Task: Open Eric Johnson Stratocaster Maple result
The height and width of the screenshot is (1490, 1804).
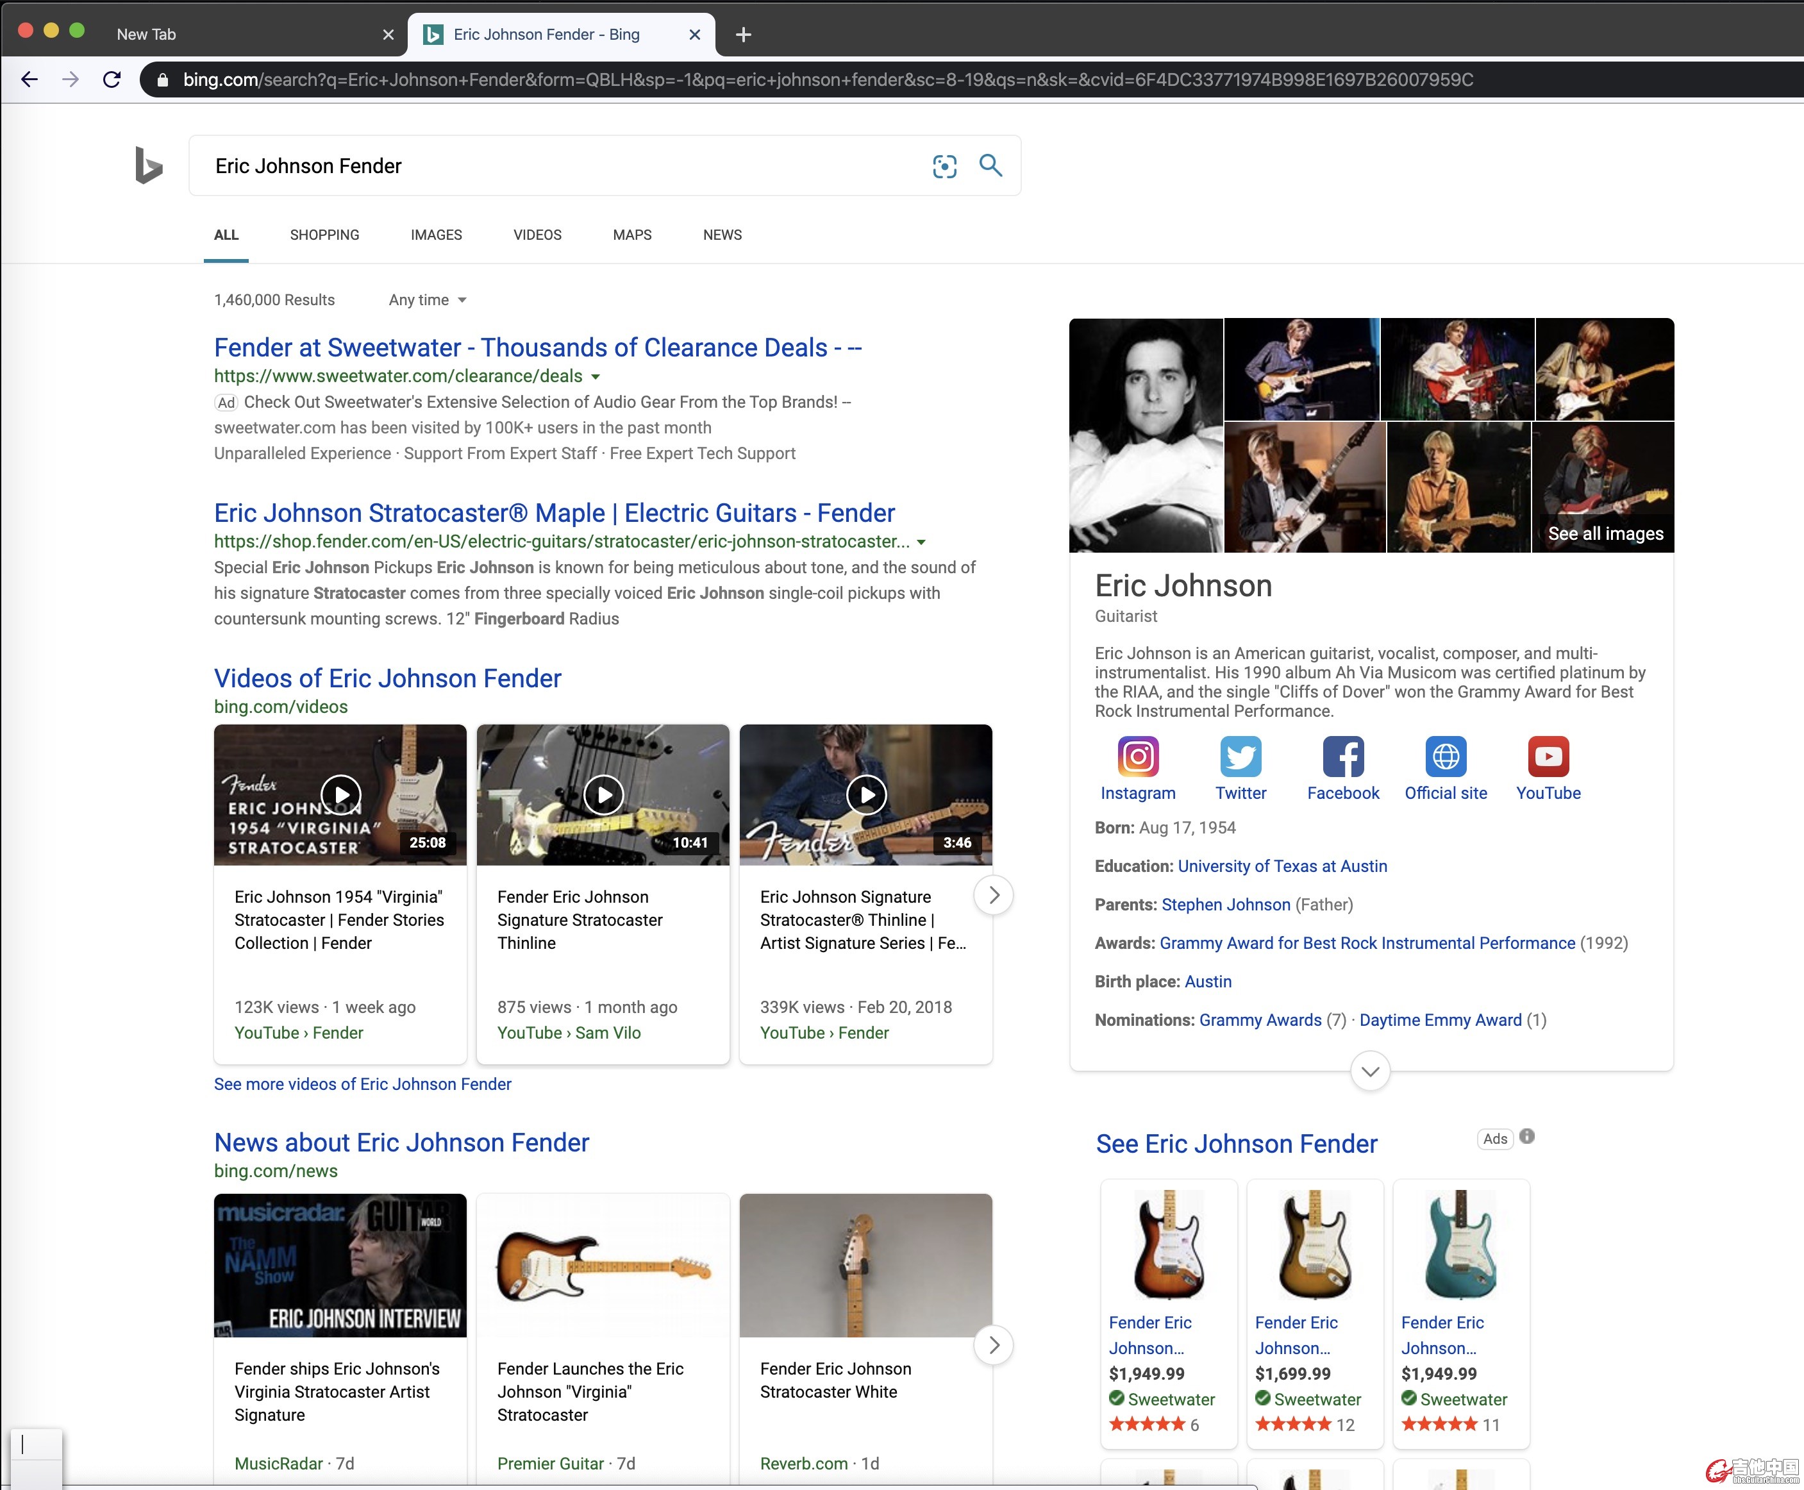Action: pos(553,512)
